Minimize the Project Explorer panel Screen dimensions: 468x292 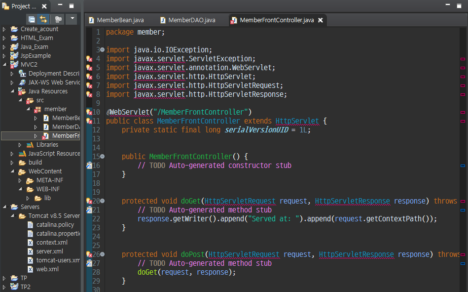[60, 5]
